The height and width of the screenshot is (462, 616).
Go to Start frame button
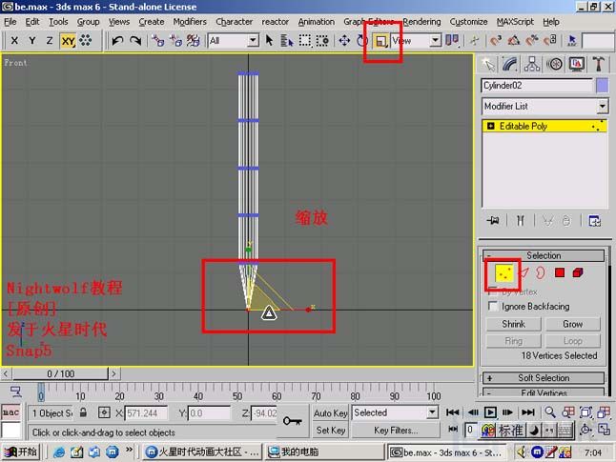point(453,412)
